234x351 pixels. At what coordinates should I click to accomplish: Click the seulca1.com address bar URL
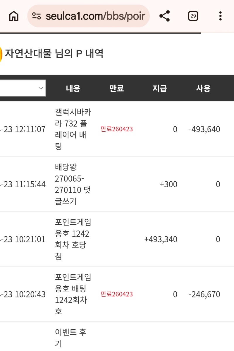[x=95, y=16]
